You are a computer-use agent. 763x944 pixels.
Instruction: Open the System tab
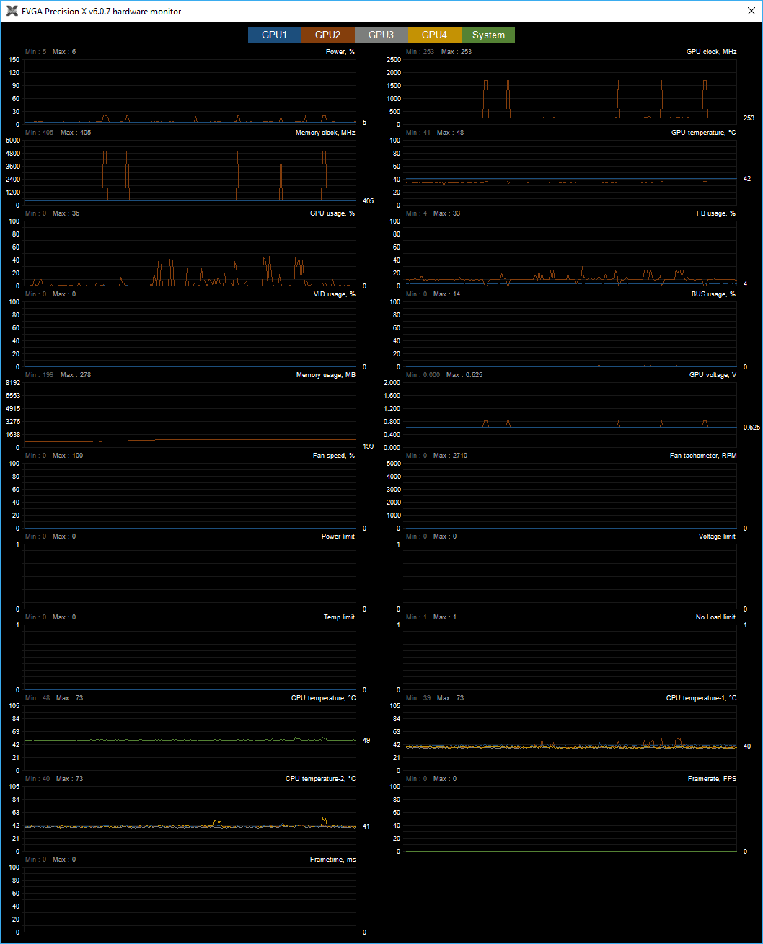[x=488, y=35]
